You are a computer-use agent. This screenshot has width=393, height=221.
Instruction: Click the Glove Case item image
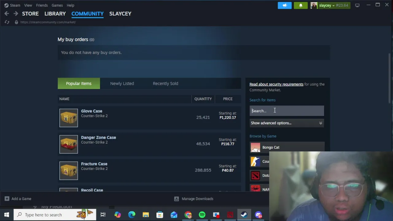68,118
